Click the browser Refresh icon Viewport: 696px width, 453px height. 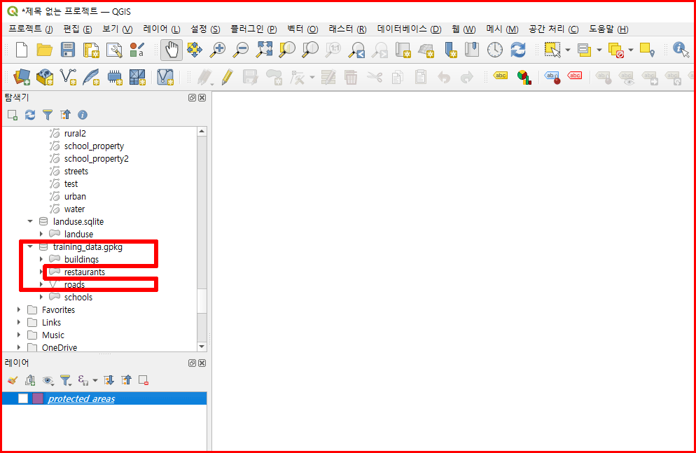click(x=29, y=115)
